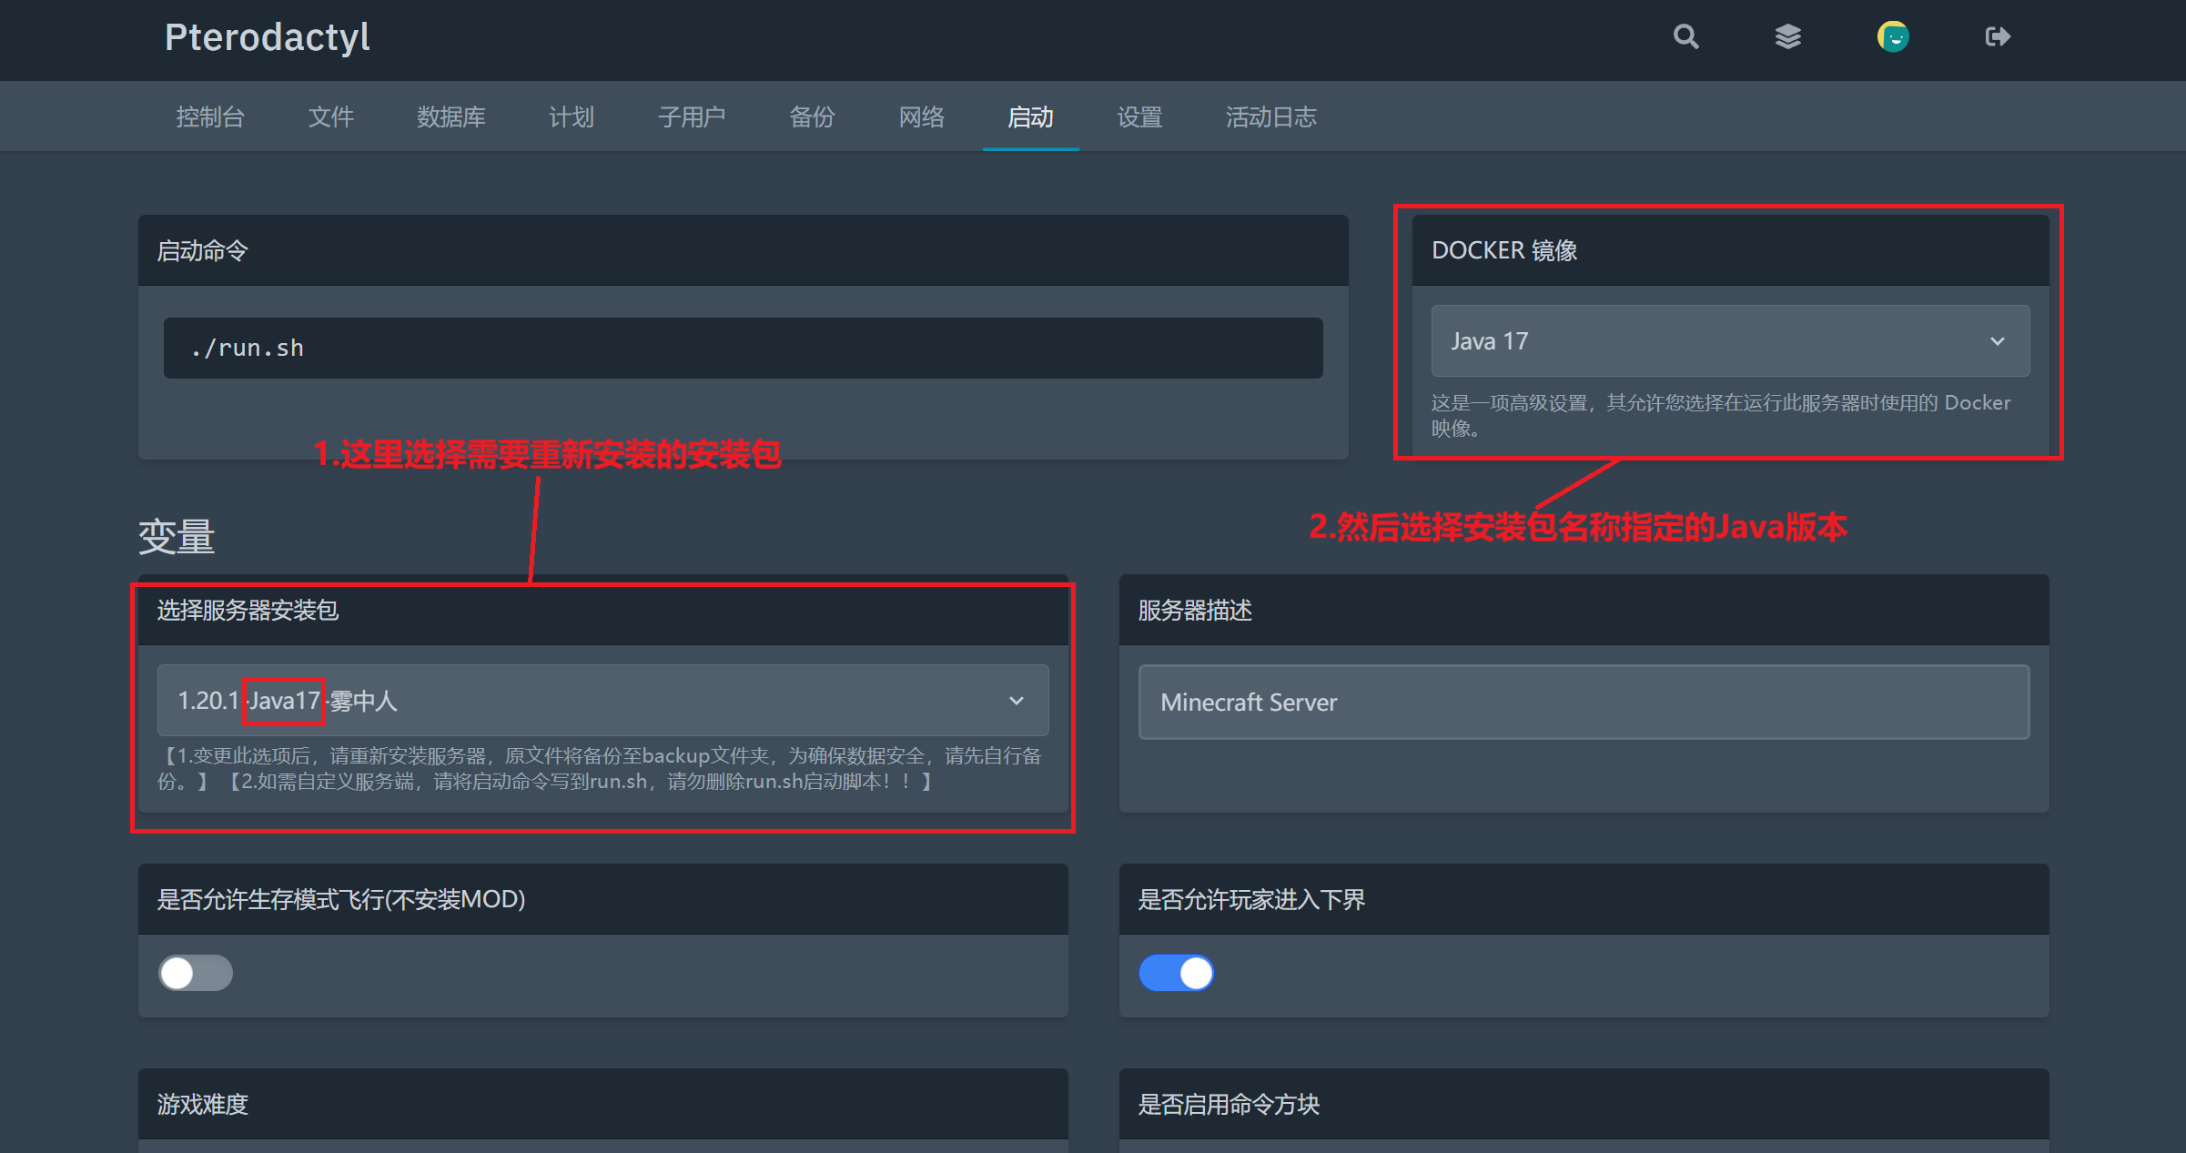Screen dimensions: 2186x1153
Task: Switch to the 控制台 tab
Action: (210, 117)
